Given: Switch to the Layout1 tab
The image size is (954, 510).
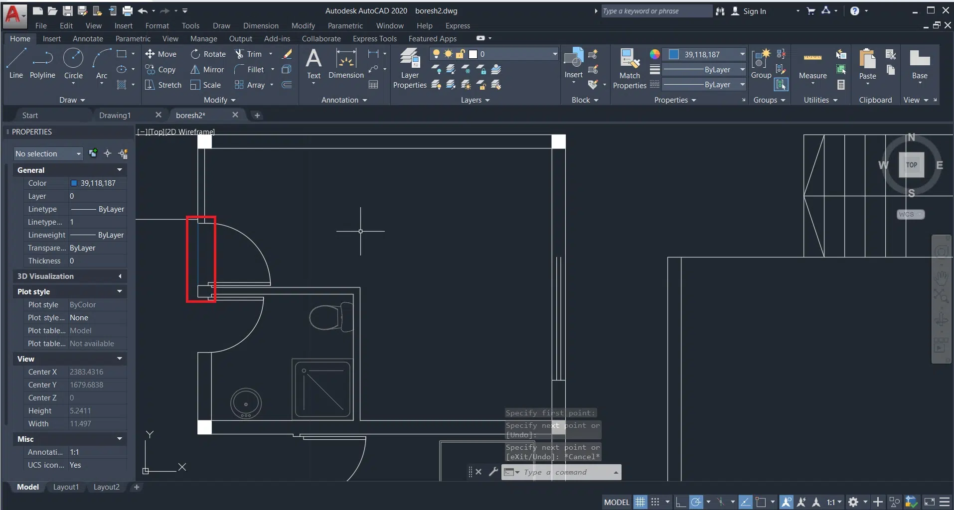Looking at the screenshot, I should pyautogui.click(x=66, y=487).
